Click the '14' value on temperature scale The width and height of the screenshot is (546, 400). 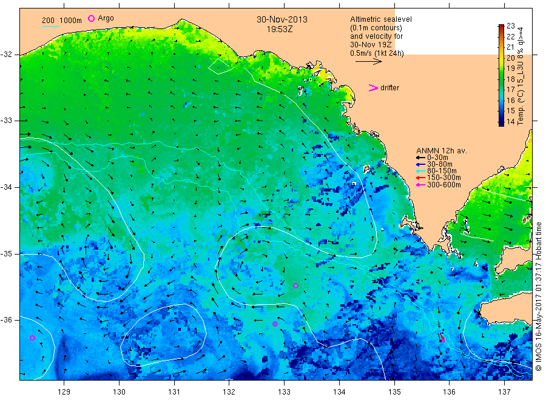pos(510,122)
